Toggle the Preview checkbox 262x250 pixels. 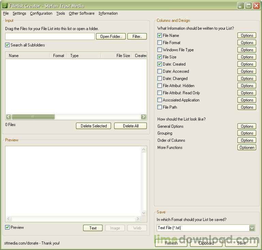(7, 227)
